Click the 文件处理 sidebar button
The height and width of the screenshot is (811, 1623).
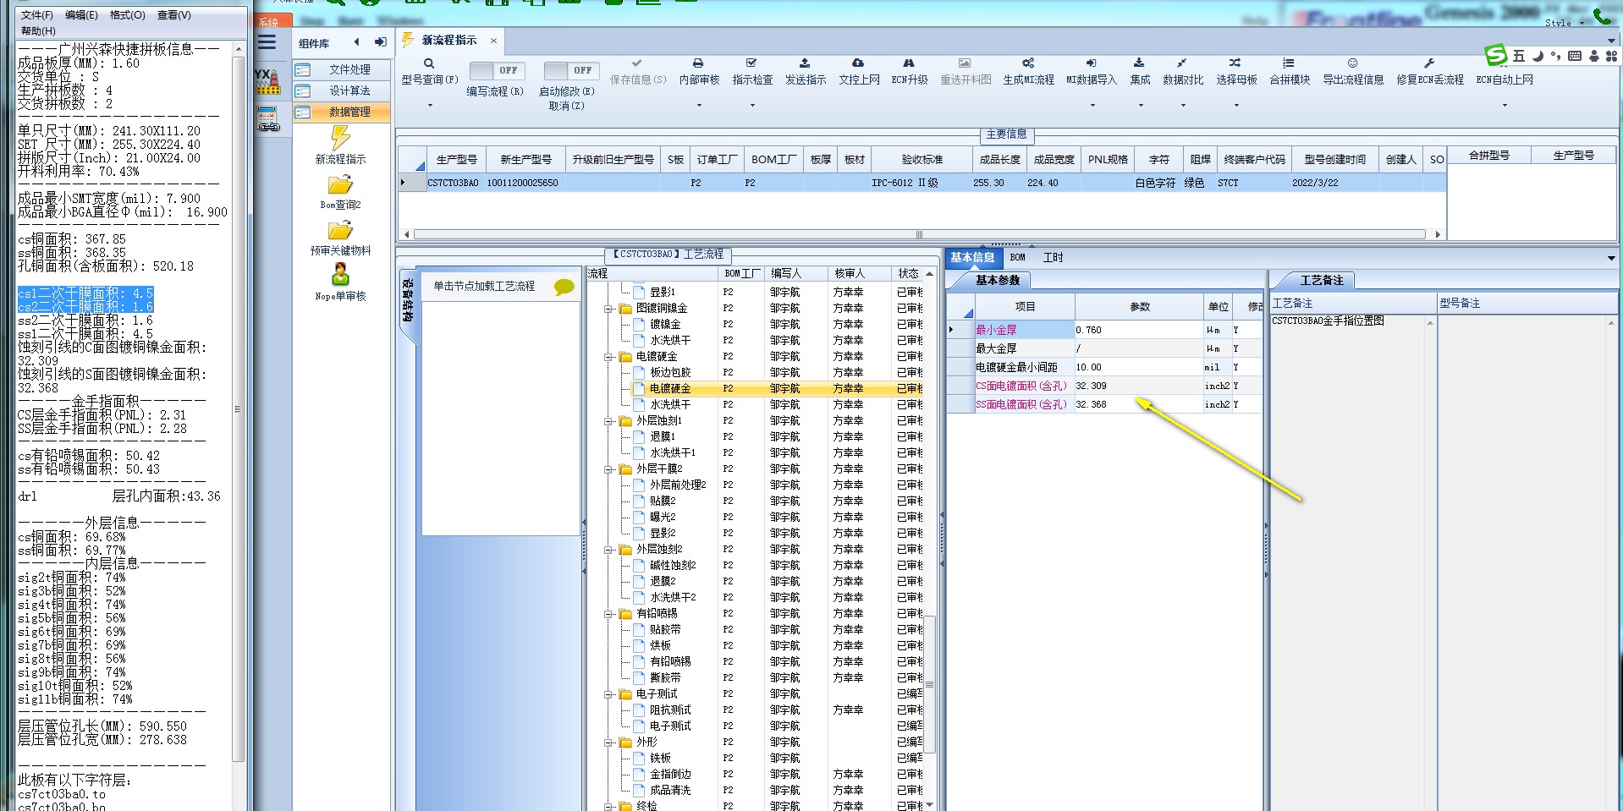[x=342, y=70]
